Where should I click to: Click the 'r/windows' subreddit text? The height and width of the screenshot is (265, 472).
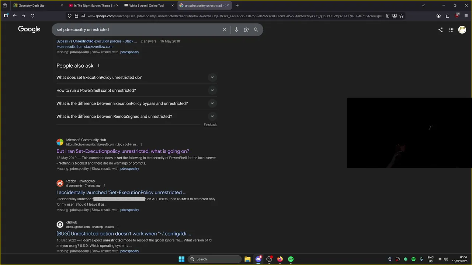click(87, 181)
